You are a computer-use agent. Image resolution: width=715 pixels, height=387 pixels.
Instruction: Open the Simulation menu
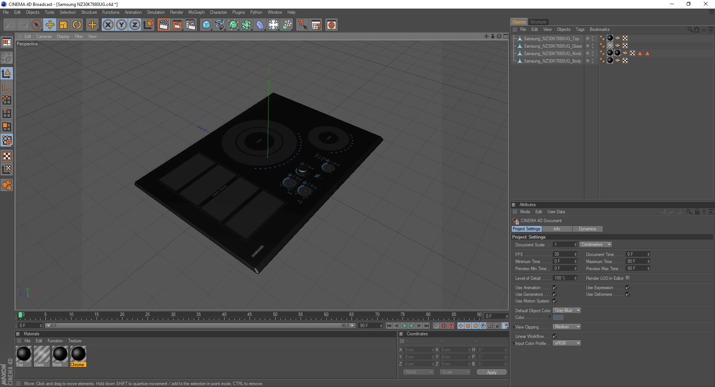click(x=156, y=12)
